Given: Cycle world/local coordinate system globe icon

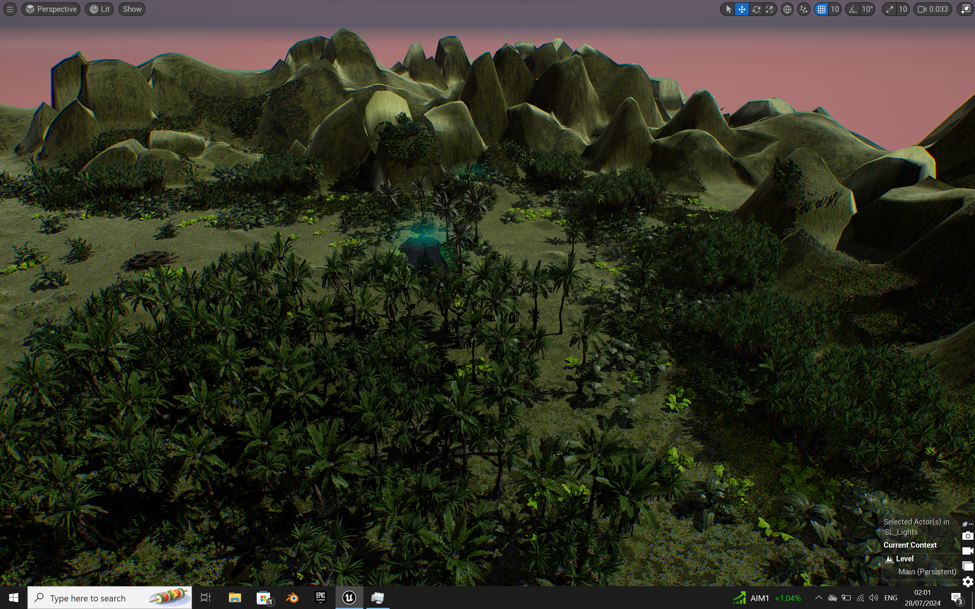Looking at the screenshot, I should [x=787, y=9].
